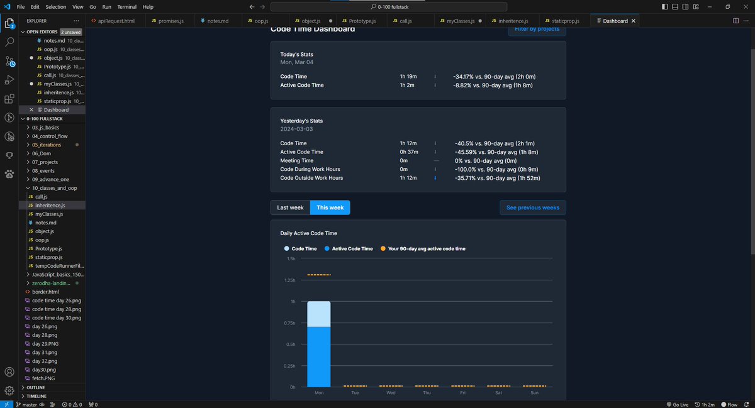This screenshot has width=755, height=408.
Task: Open fetch.PNG in the file tree
Action: pos(52,378)
